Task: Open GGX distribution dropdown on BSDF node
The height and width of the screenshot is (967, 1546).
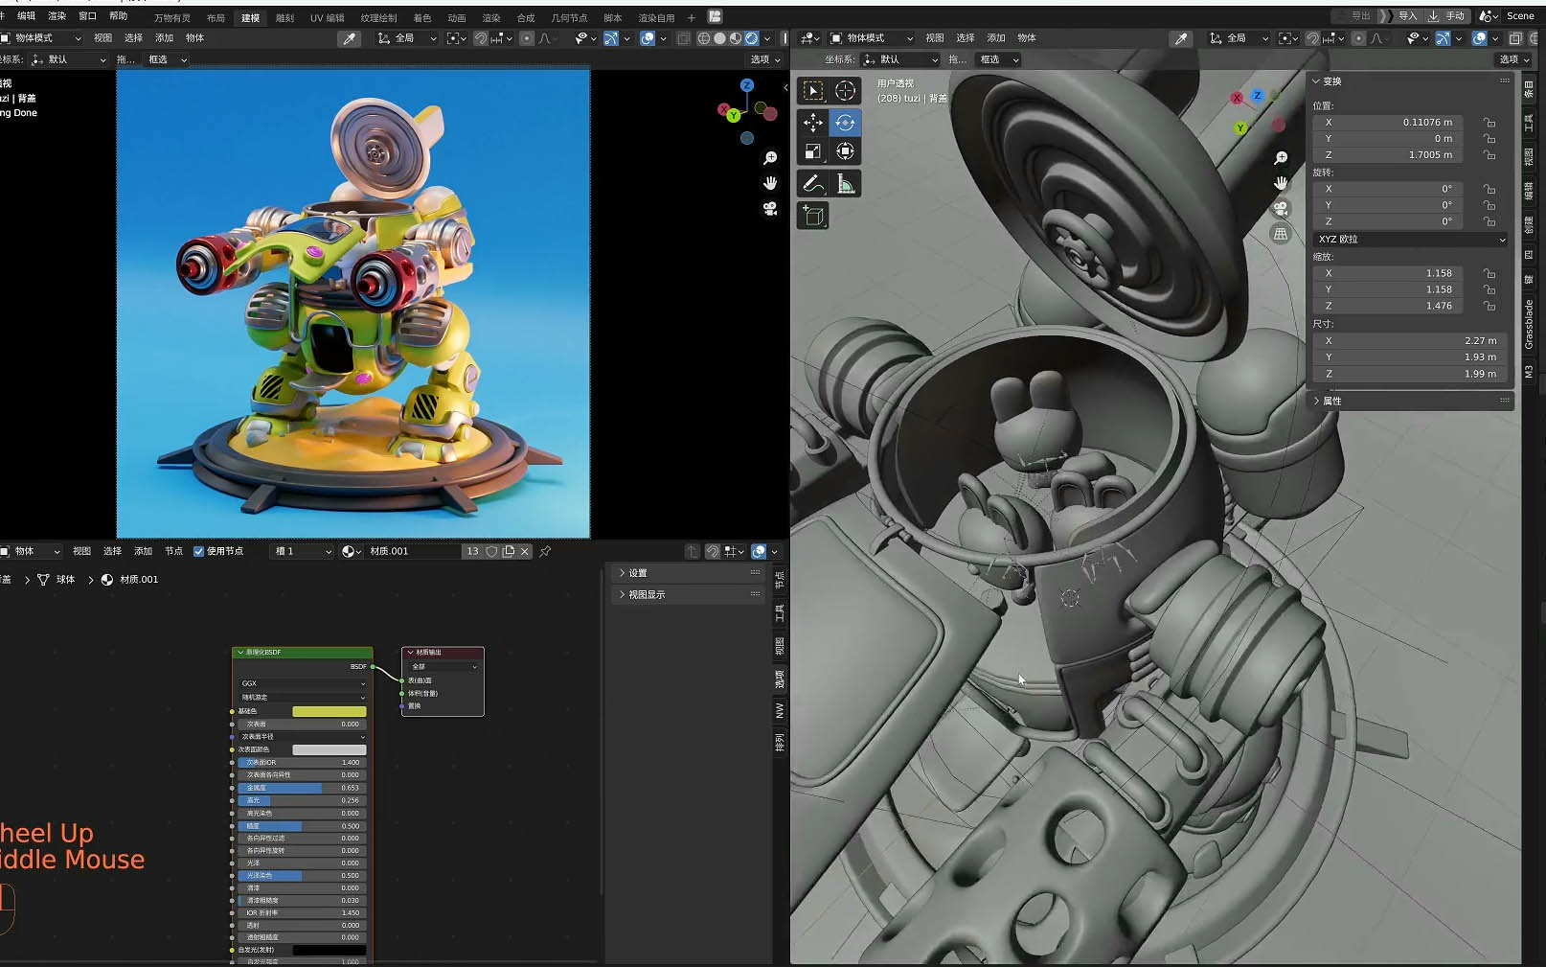Action: (x=303, y=683)
